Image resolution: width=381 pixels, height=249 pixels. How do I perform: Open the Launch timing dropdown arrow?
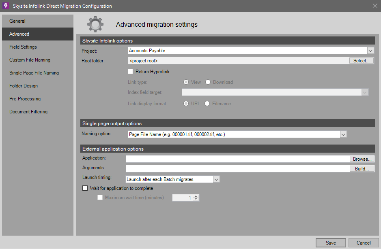pyautogui.click(x=216, y=179)
